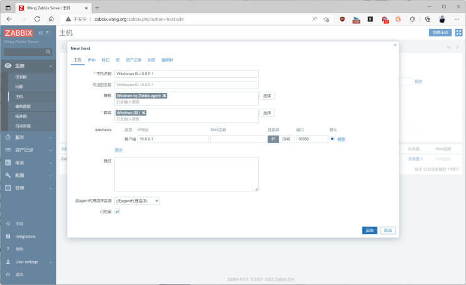
Task: Expand the Inventory sidebar section
Action: (51, 150)
